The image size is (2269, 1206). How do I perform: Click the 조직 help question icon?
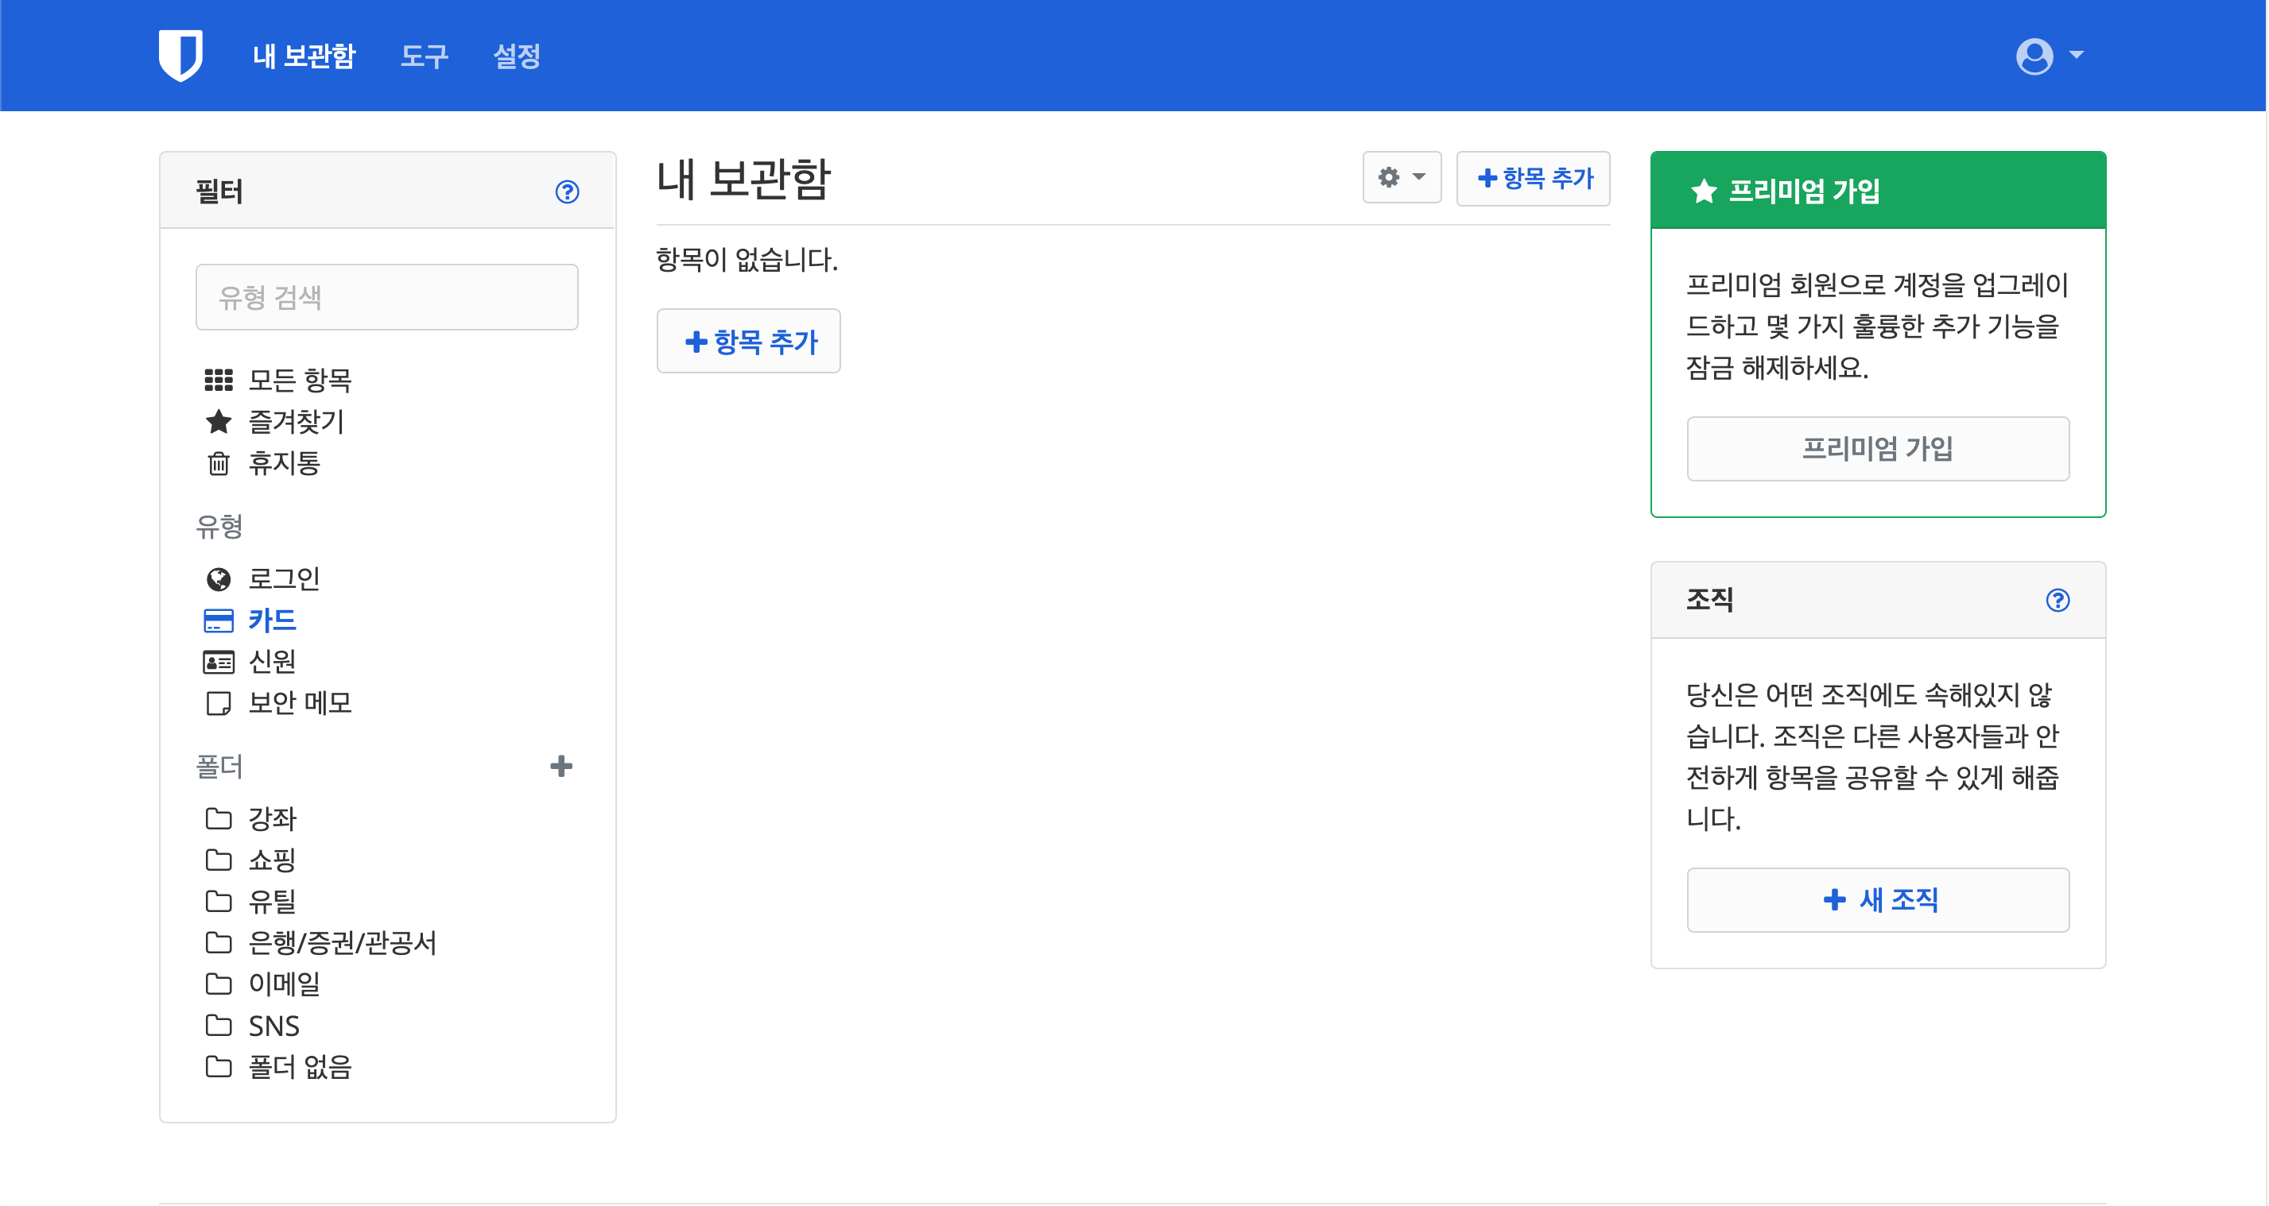2058,600
